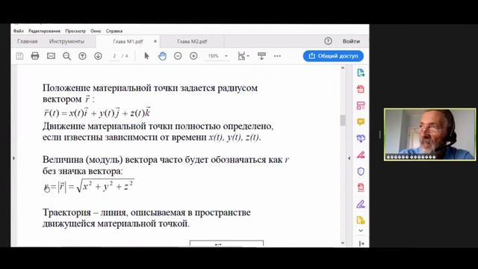Show more tools chevron in right pane
This screenshot has height=269, width=478.
click(x=361, y=231)
